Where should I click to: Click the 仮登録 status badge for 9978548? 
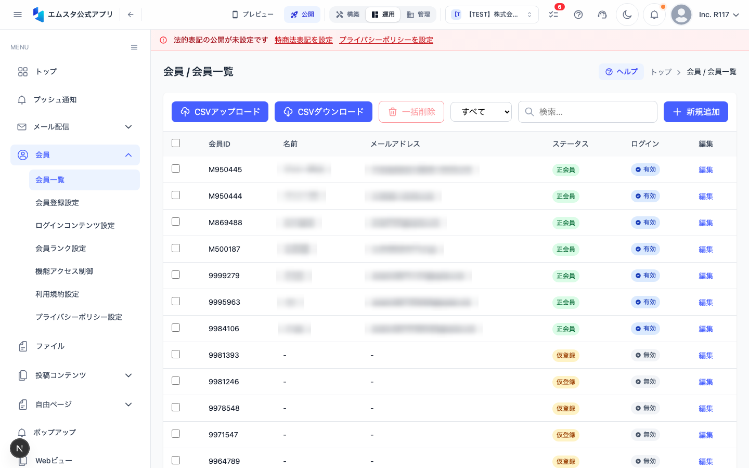(566, 409)
